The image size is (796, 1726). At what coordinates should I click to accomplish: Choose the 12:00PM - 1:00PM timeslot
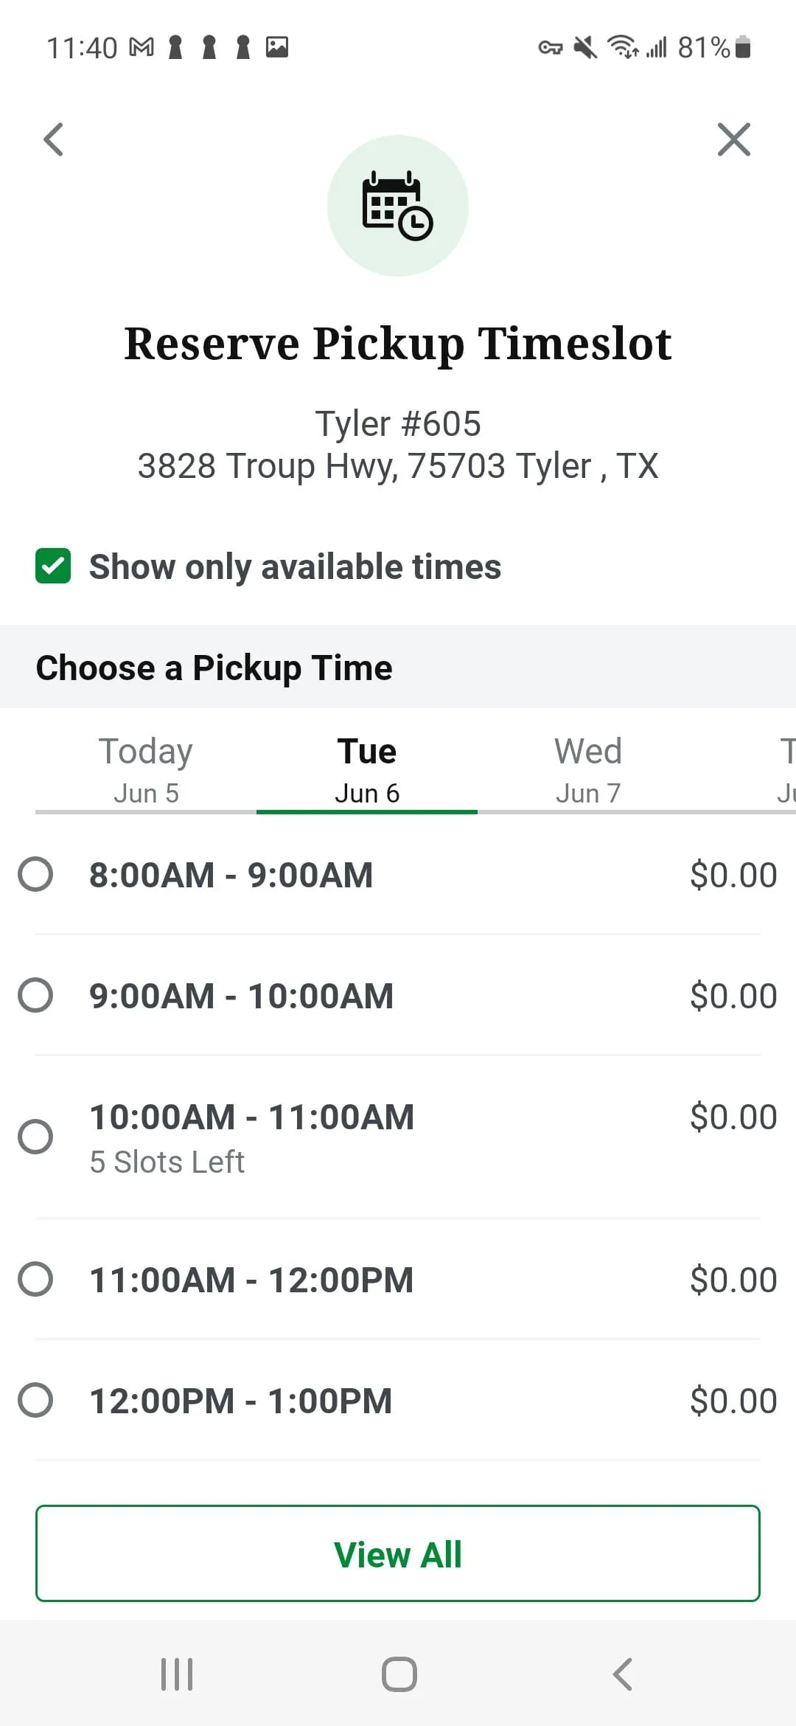(35, 1401)
